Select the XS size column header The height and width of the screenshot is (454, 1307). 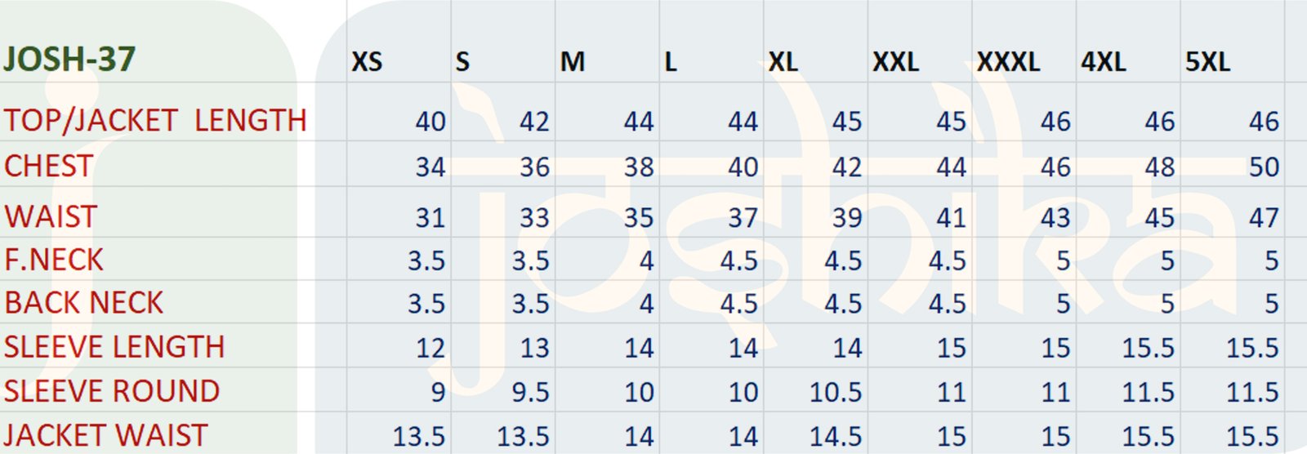[x=367, y=62]
